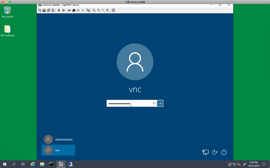Toggle the Ctrl key in the toolbar
The image size is (270, 168).
[x=78, y=10]
